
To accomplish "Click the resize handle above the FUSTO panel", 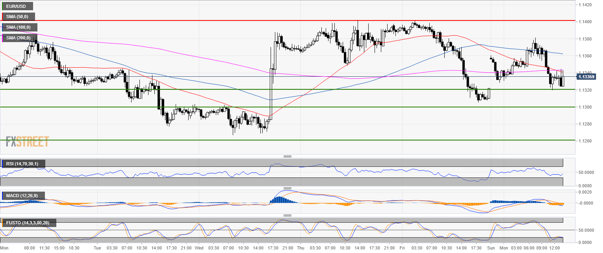I will pos(287,215).
